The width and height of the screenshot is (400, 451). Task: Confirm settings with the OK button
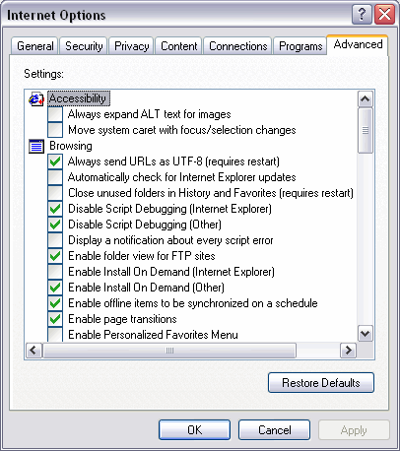point(194,429)
